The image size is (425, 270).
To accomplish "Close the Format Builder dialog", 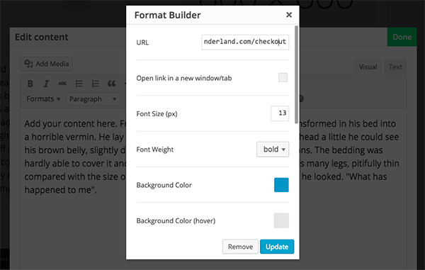I will [289, 15].
